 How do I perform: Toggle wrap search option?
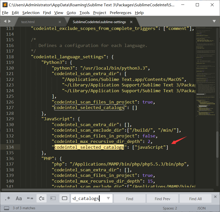pos(42,198)
